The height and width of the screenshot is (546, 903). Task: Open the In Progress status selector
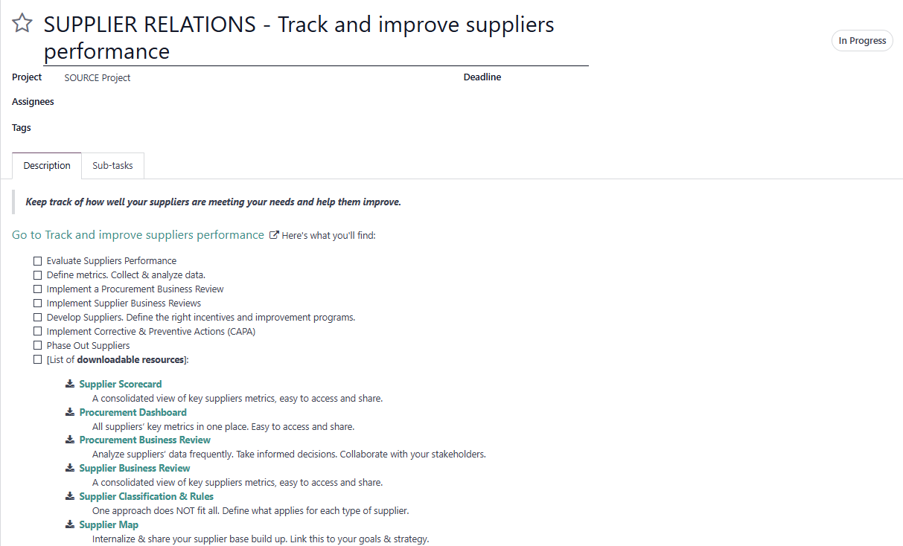click(862, 41)
